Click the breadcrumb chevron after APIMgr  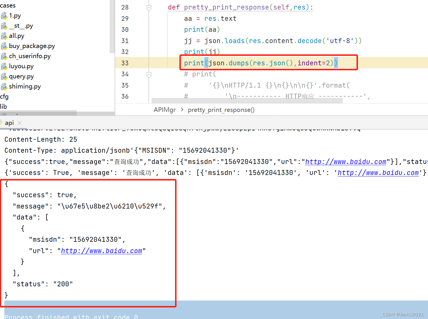point(182,110)
